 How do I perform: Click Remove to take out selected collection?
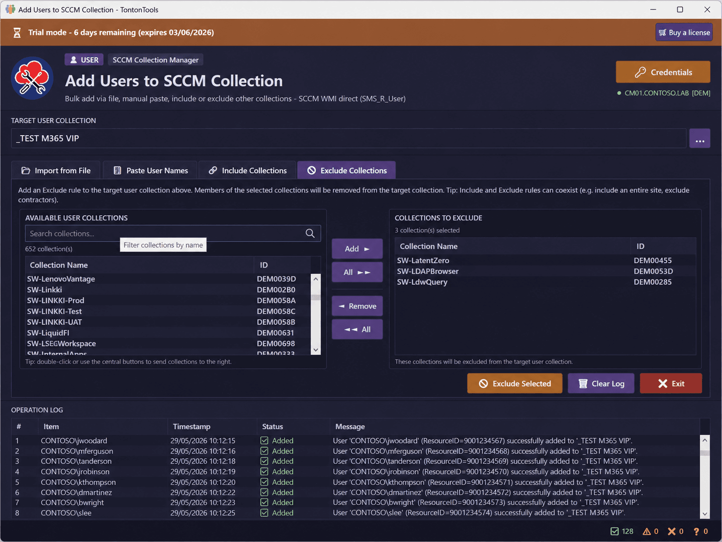click(x=357, y=306)
